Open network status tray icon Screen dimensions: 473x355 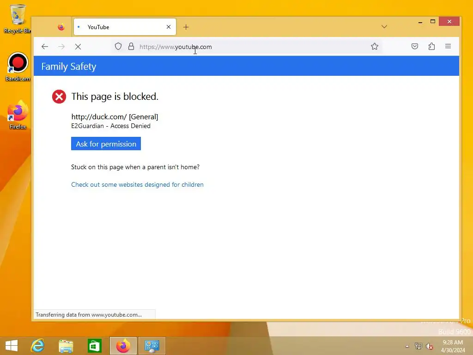(418, 346)
